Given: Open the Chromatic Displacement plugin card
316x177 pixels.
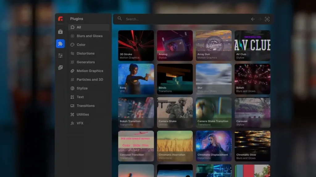Looking at the screenshot, I should tap(214, 146).
